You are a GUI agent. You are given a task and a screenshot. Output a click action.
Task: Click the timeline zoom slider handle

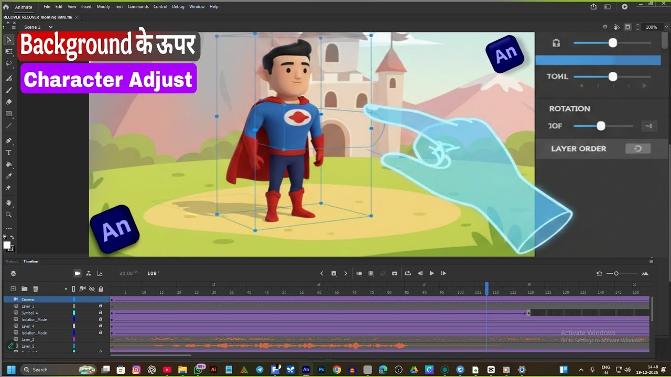(x=616, y=273)
